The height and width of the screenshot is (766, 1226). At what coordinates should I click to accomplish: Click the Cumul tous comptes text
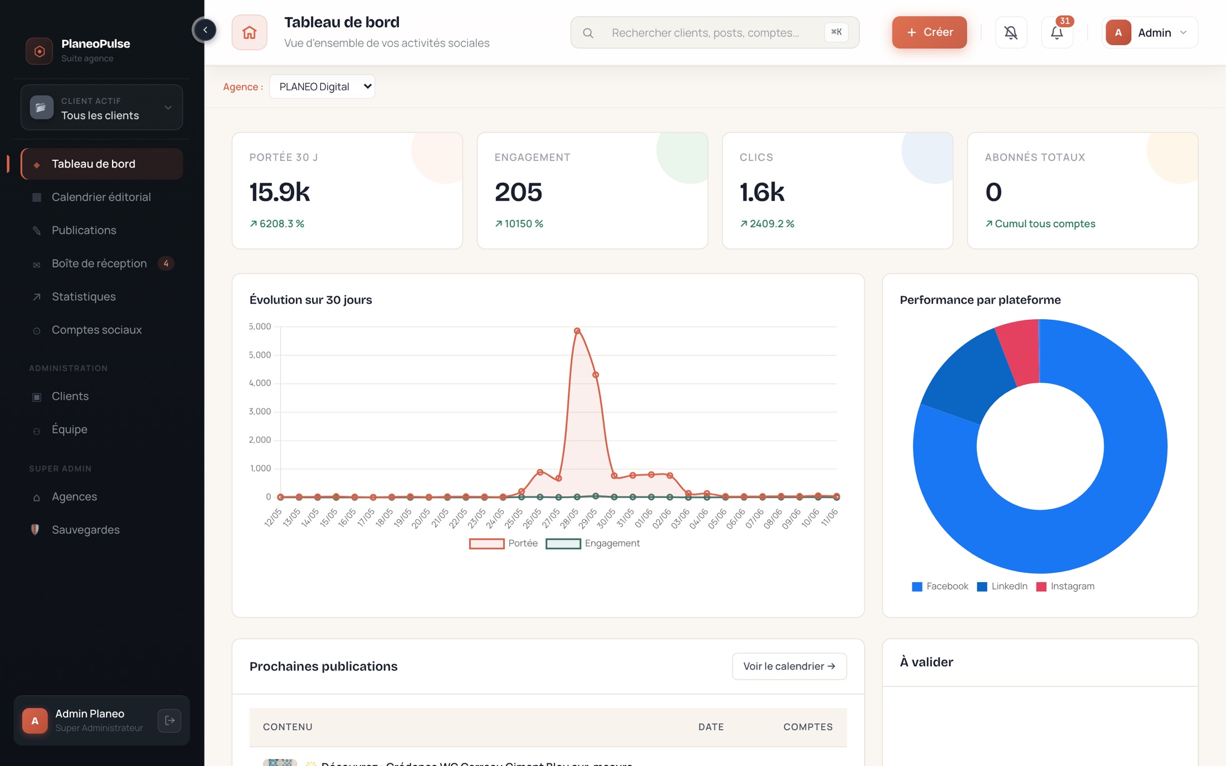(1045, 223)
